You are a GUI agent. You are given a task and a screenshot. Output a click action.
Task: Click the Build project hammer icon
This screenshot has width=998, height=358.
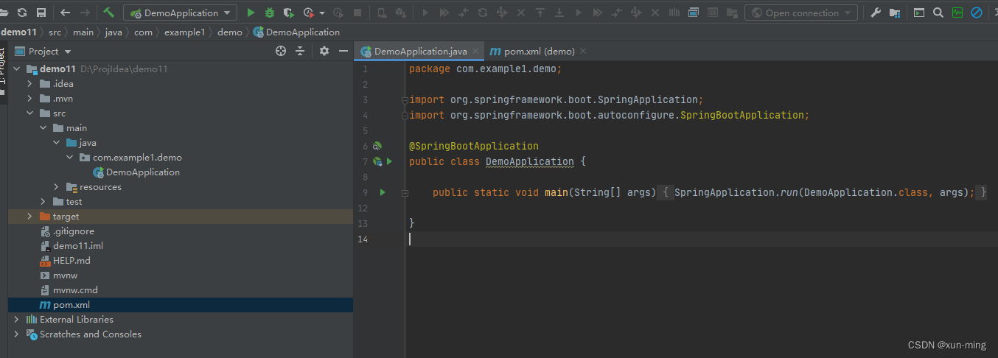pos(108,13)
